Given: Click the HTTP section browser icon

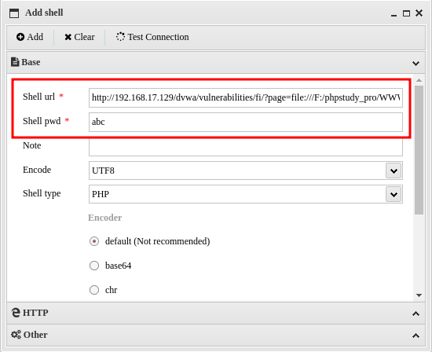Looking at the screenshot, I should tap(16, 313).
